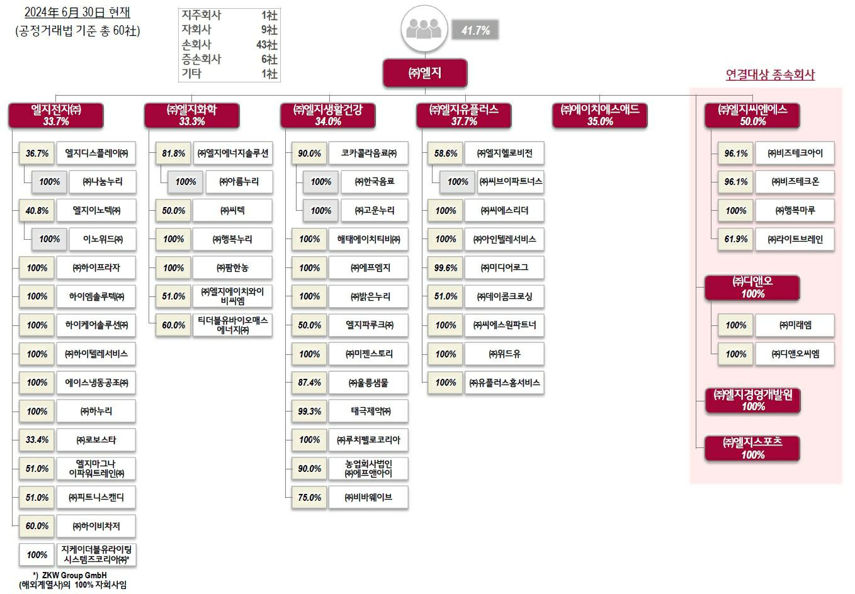Click the 41.7% ownership badge
Viewport: 855px width, 594px height.
point(475,30)
